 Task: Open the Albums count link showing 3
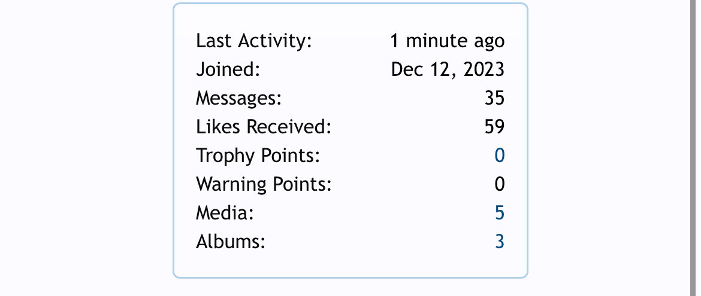(499, 242)
